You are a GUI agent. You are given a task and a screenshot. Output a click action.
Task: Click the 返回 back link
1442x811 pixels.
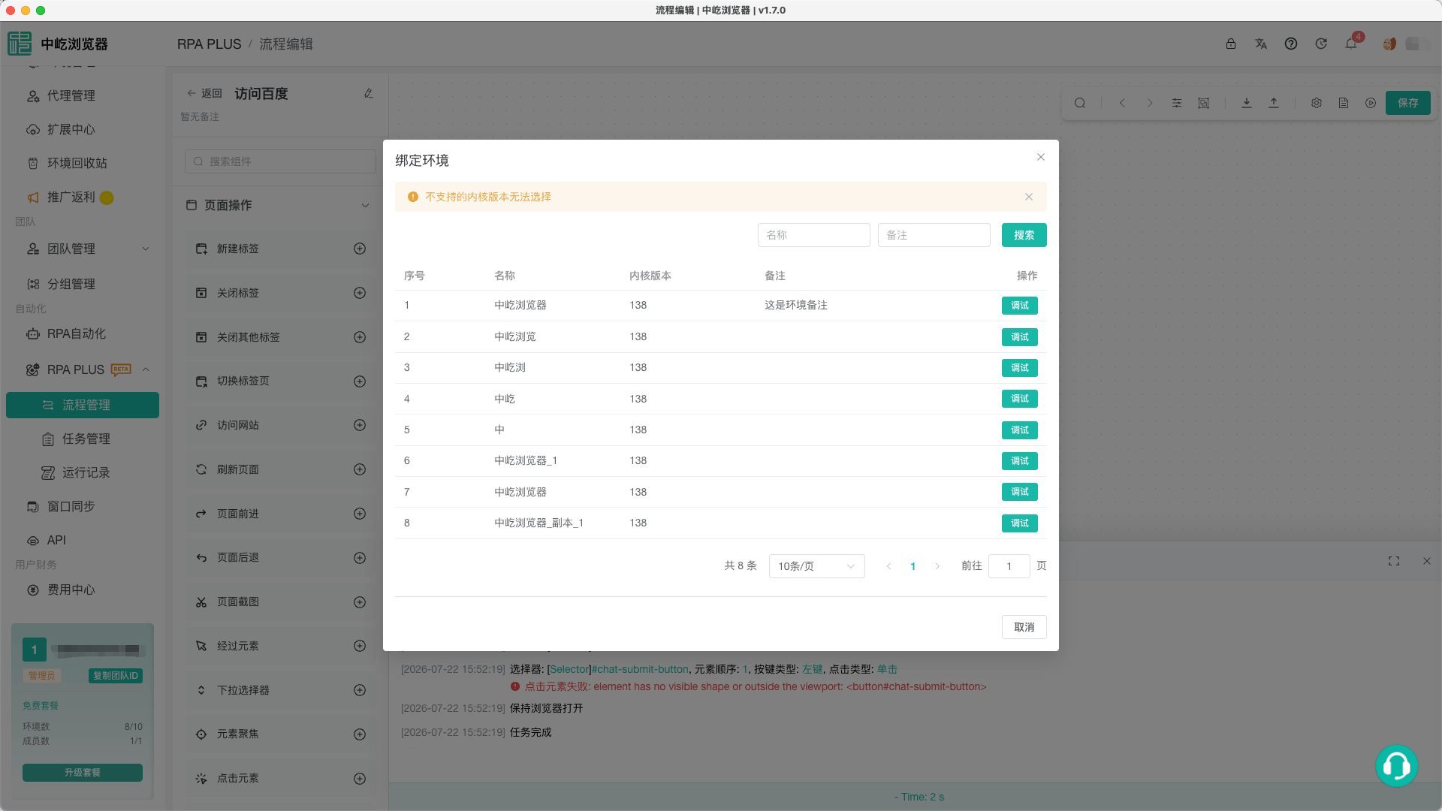coord(204,94)
